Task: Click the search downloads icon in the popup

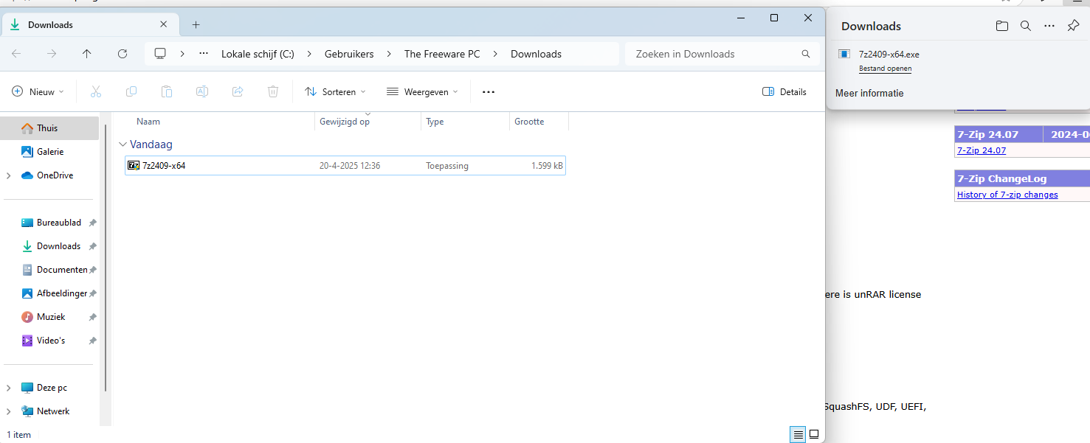Action: coord(1025,25)
